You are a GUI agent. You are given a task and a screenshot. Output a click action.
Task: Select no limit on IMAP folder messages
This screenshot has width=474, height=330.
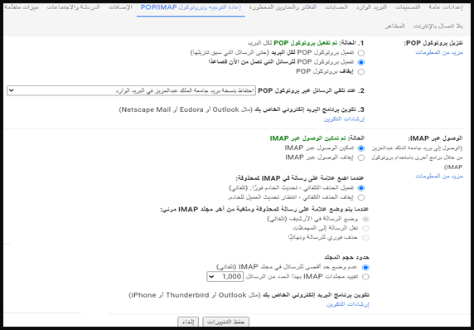click(x=365, y=267)
